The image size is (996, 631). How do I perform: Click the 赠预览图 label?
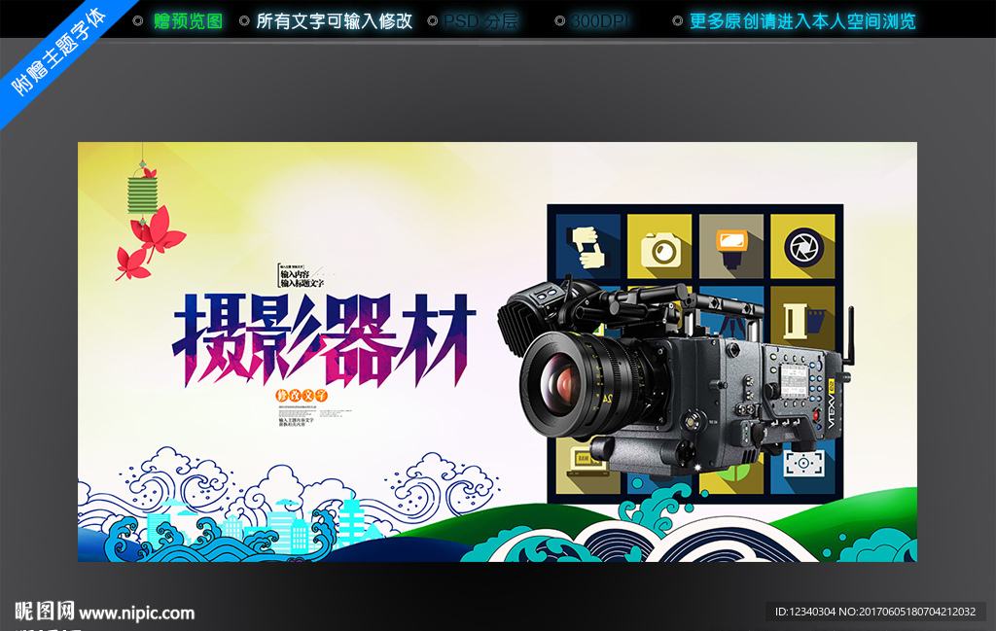point(188,21)
